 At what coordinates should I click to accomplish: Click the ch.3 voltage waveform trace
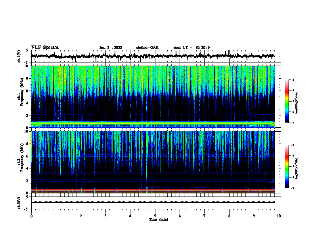(x=153, y=202)
